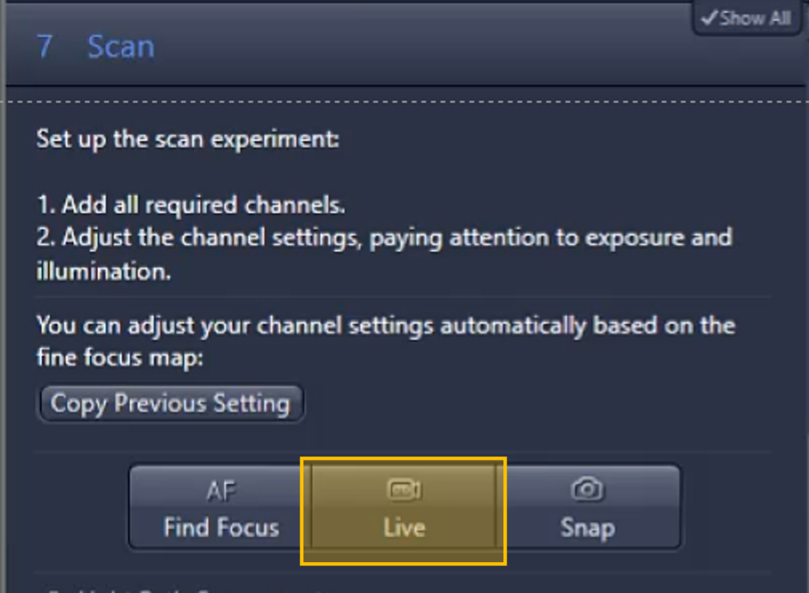Screen dimensions: 809x593
Task: Click the video camera icon on Live
Action: pos(404,490)
